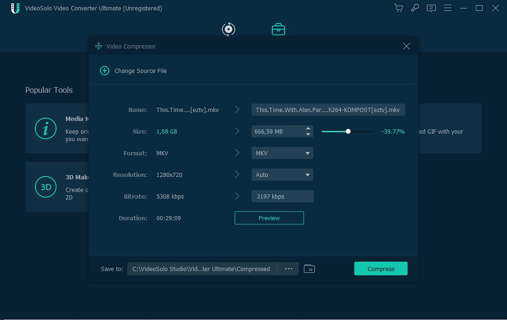Viewport: 507px width, 320px height.
Task: Adjust the compression ratio slider handle
Action: (348, 131)
